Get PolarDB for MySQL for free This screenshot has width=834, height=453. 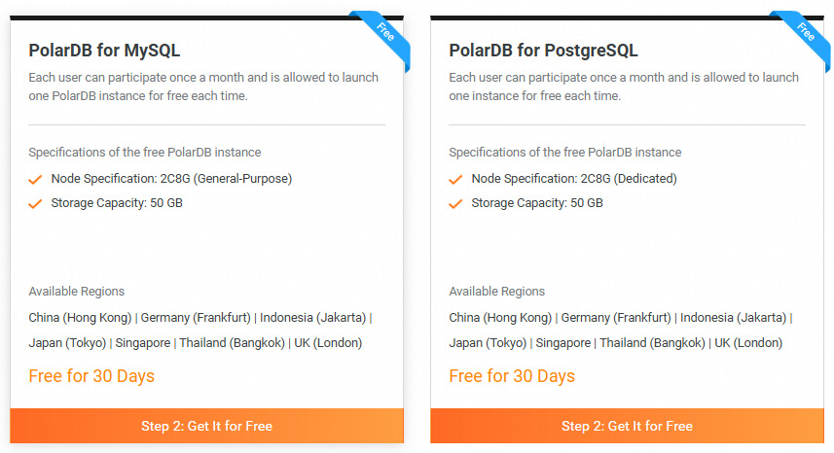(207, 426)
